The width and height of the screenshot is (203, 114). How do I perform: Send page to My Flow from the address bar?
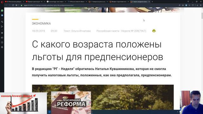(x=190, y=5)
